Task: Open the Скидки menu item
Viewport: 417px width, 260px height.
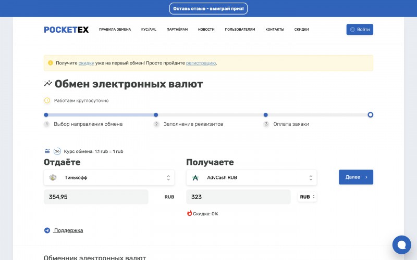Action: [302, 30]
